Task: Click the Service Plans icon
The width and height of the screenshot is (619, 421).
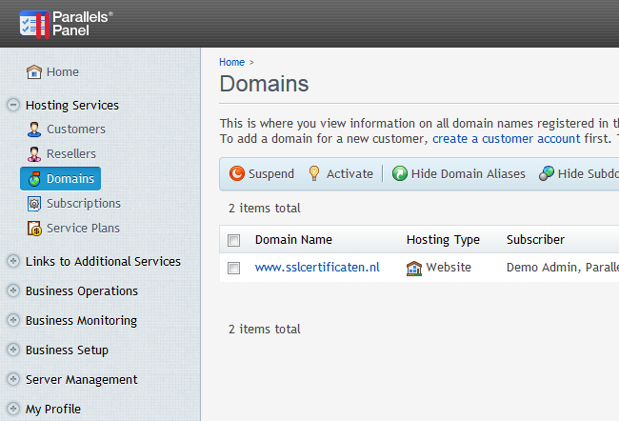Action: pyautogui.click(x=34, y=229)
